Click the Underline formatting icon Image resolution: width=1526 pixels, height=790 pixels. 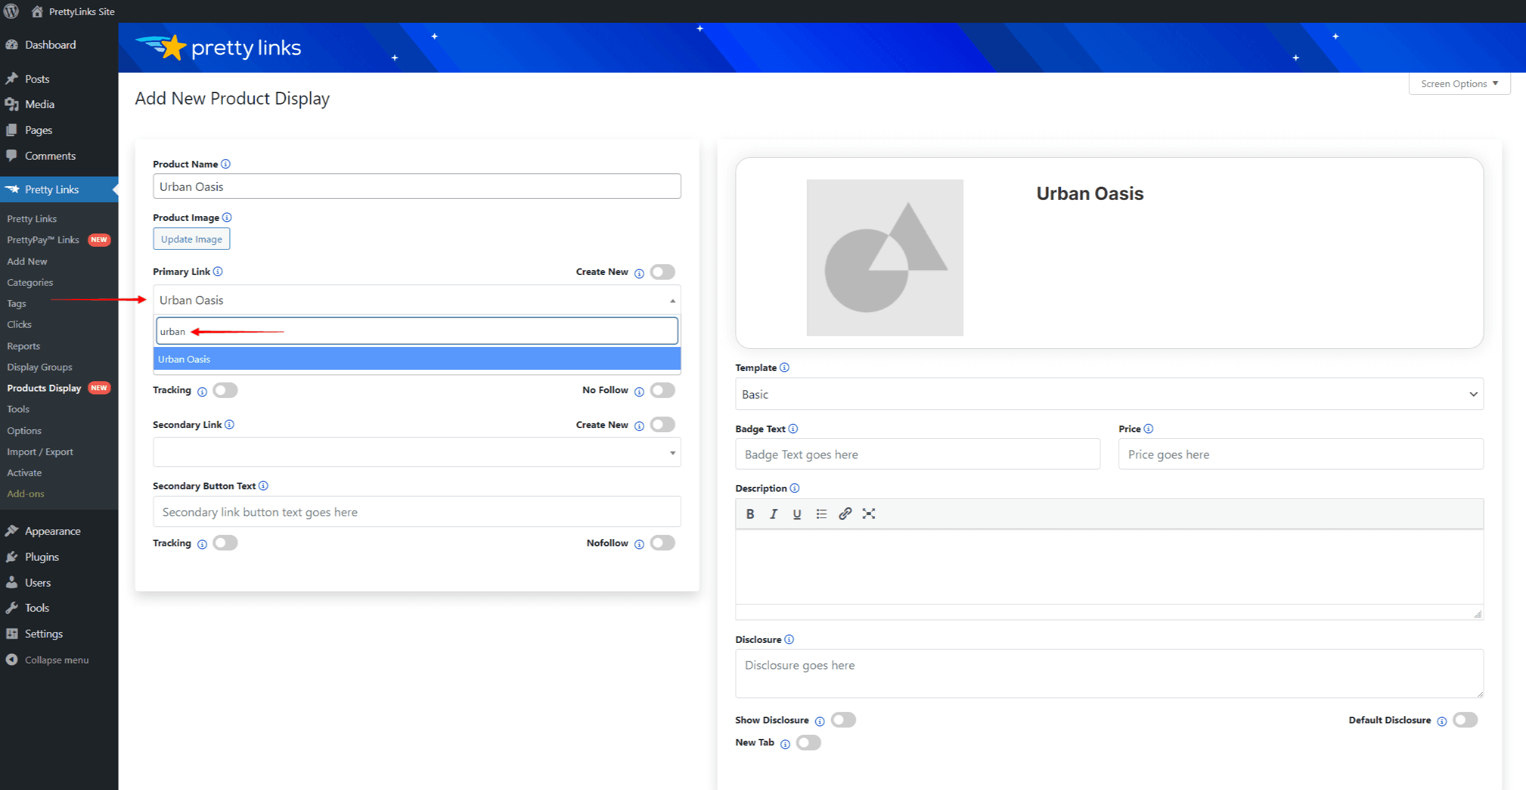(x=797, y=514)
